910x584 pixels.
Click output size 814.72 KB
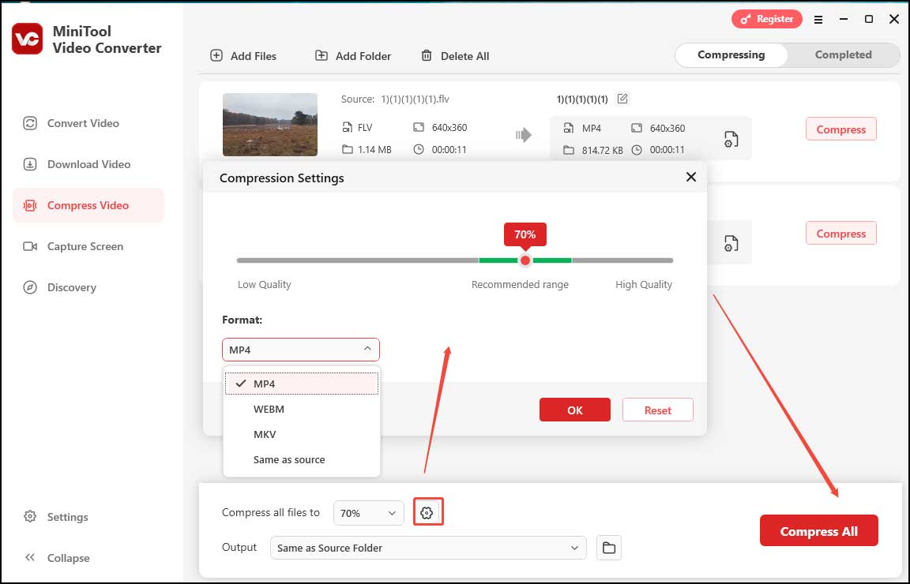603,150
